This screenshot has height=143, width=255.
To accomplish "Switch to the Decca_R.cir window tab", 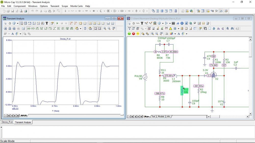I will tap(7, 122).
